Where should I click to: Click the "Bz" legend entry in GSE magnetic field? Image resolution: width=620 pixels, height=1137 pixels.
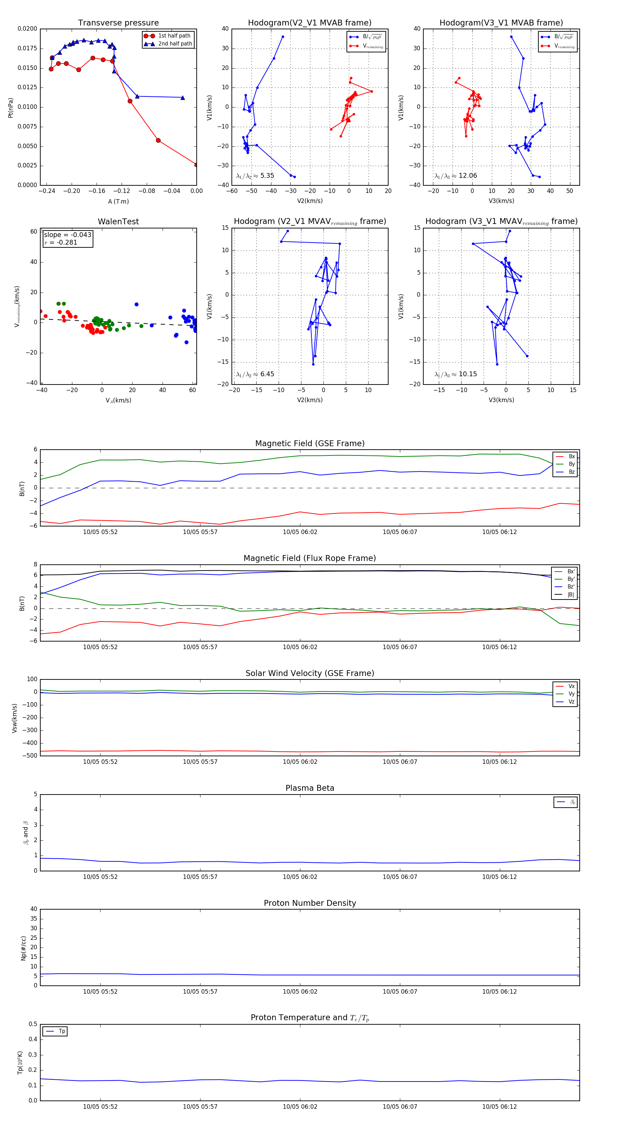tap(565, 472)
